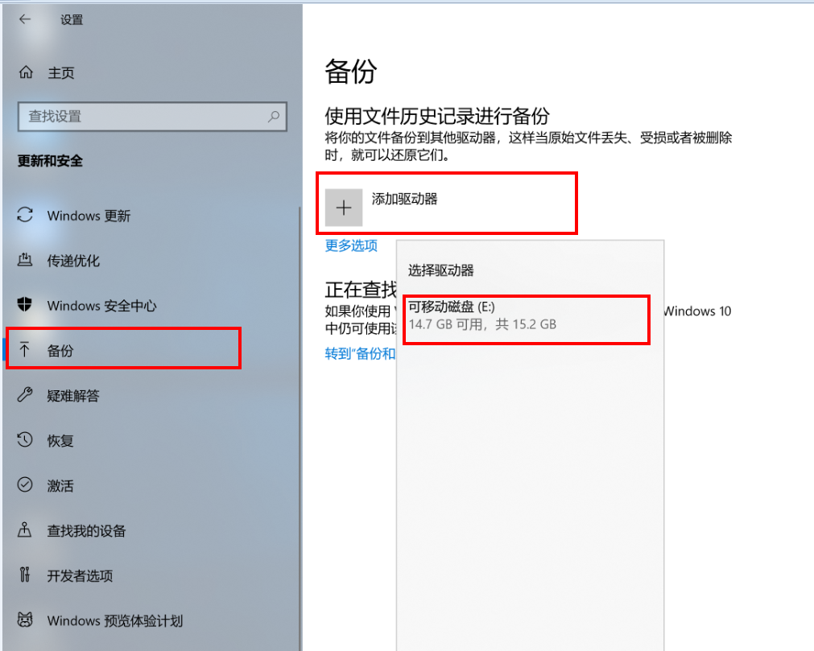Click the 传递优化 icon in sidebar
The width and height of the screenshot is (814, 651).
point(26,260)
